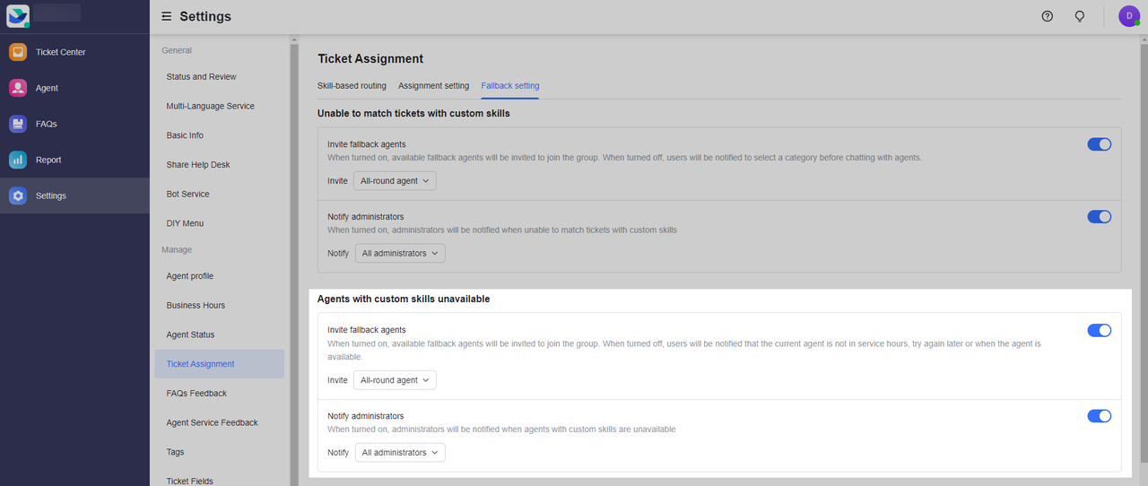Image resolution: width=1148 pixels, height=486 pixels.
Task: Switch to Assignment setting tab
Action: (433, 86)
